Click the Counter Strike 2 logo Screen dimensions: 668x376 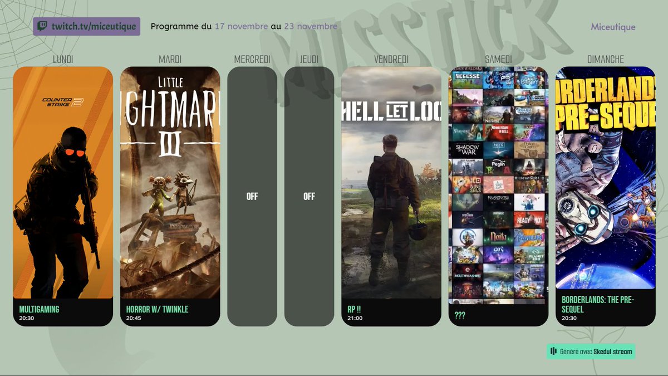(63, 102)
